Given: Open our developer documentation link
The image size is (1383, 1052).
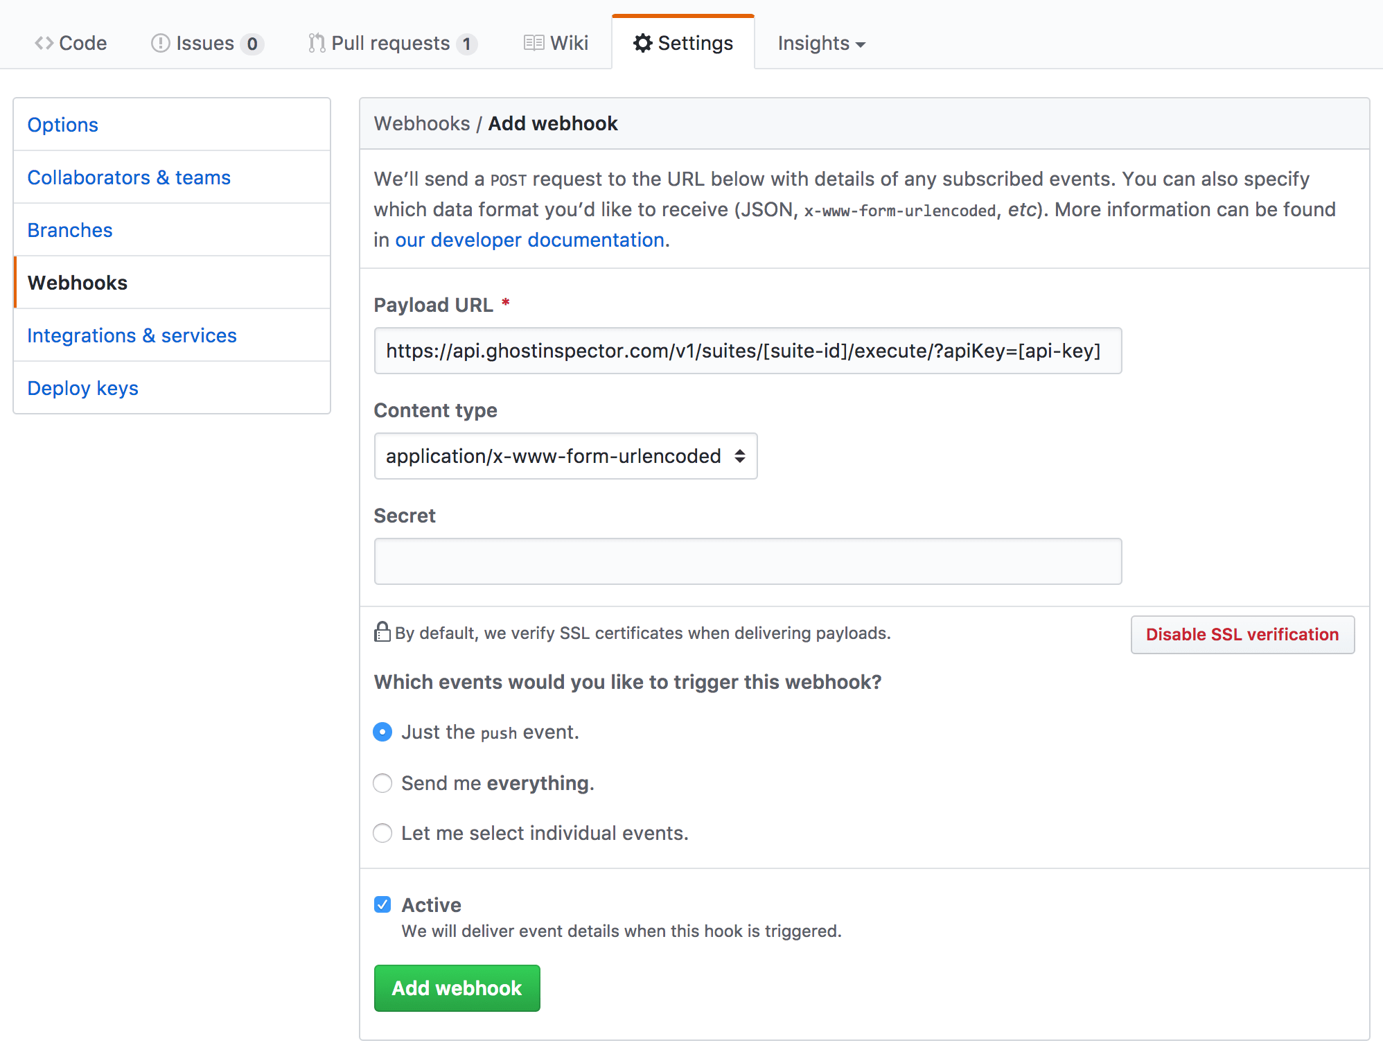Looking at the screenshot, I should (x=529, y=239).
